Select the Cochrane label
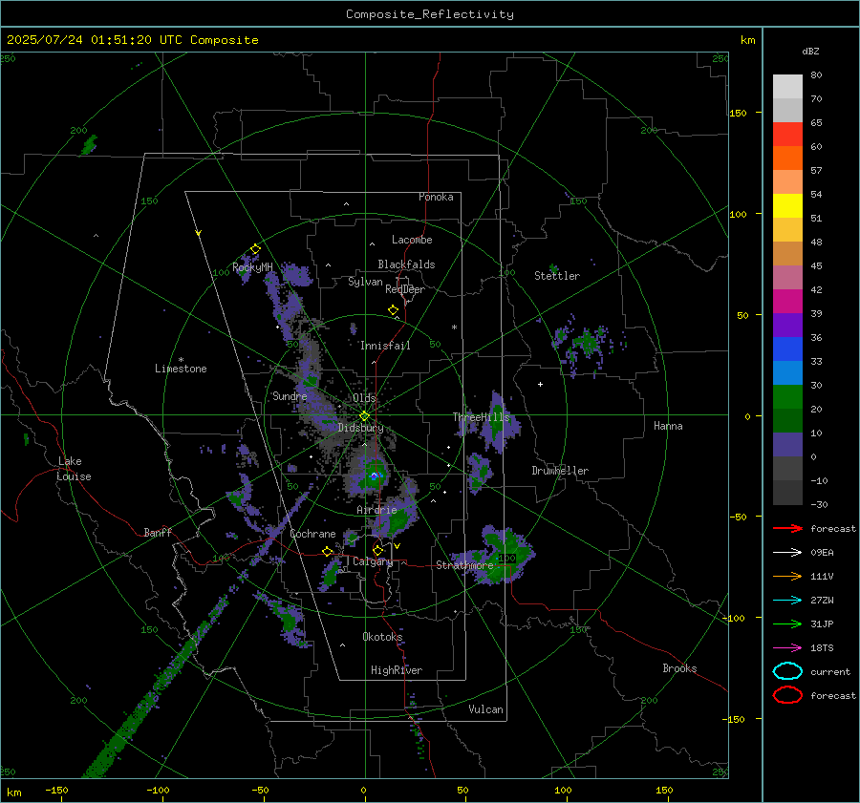This screenshot has height=803, width=860. click(312, 534)
